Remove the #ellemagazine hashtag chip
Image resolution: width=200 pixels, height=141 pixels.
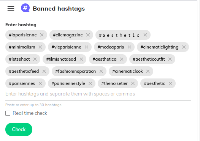point(88,35)
